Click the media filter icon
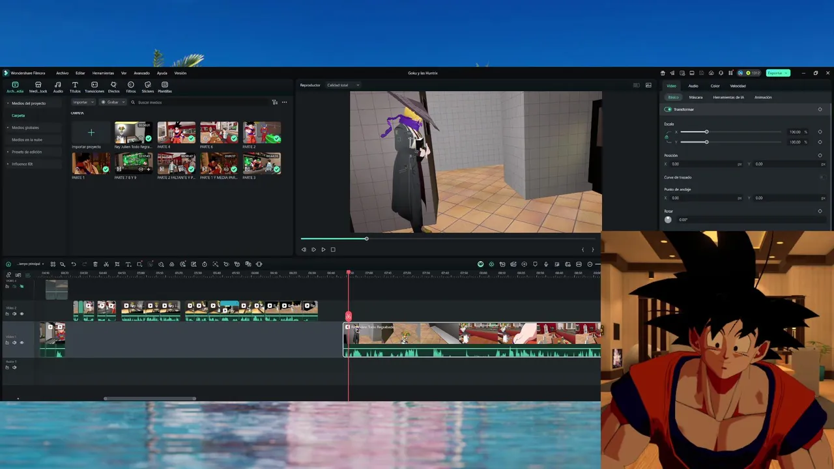Image resolution: width=834 pixels, height=469 pixels. click(x=274, y=102)
